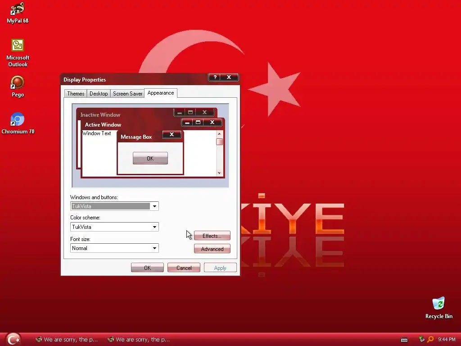Image resolution: width=461 pixels, height=346 pixels.
Task: Select the Appearance tab
Action: (161, 93)
